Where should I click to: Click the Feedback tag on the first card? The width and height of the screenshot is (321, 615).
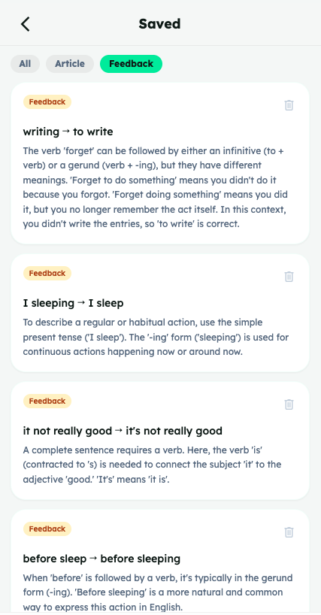coord(47,102)
